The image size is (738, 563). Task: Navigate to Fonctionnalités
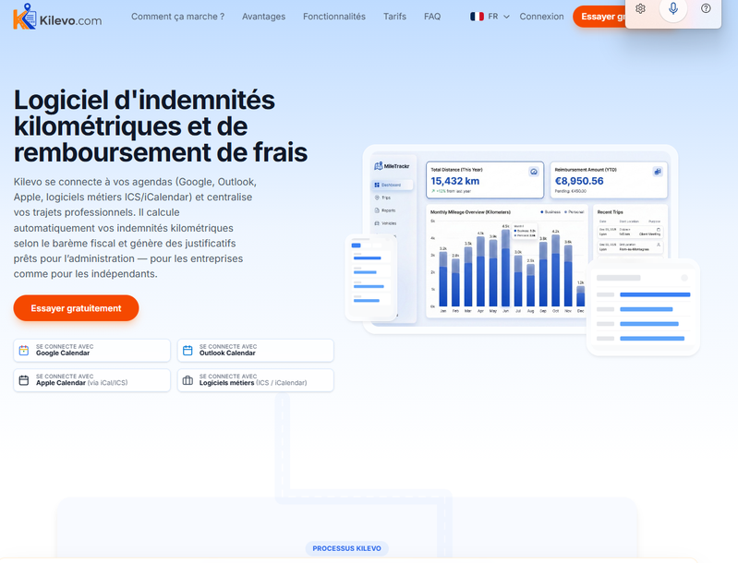333,17
